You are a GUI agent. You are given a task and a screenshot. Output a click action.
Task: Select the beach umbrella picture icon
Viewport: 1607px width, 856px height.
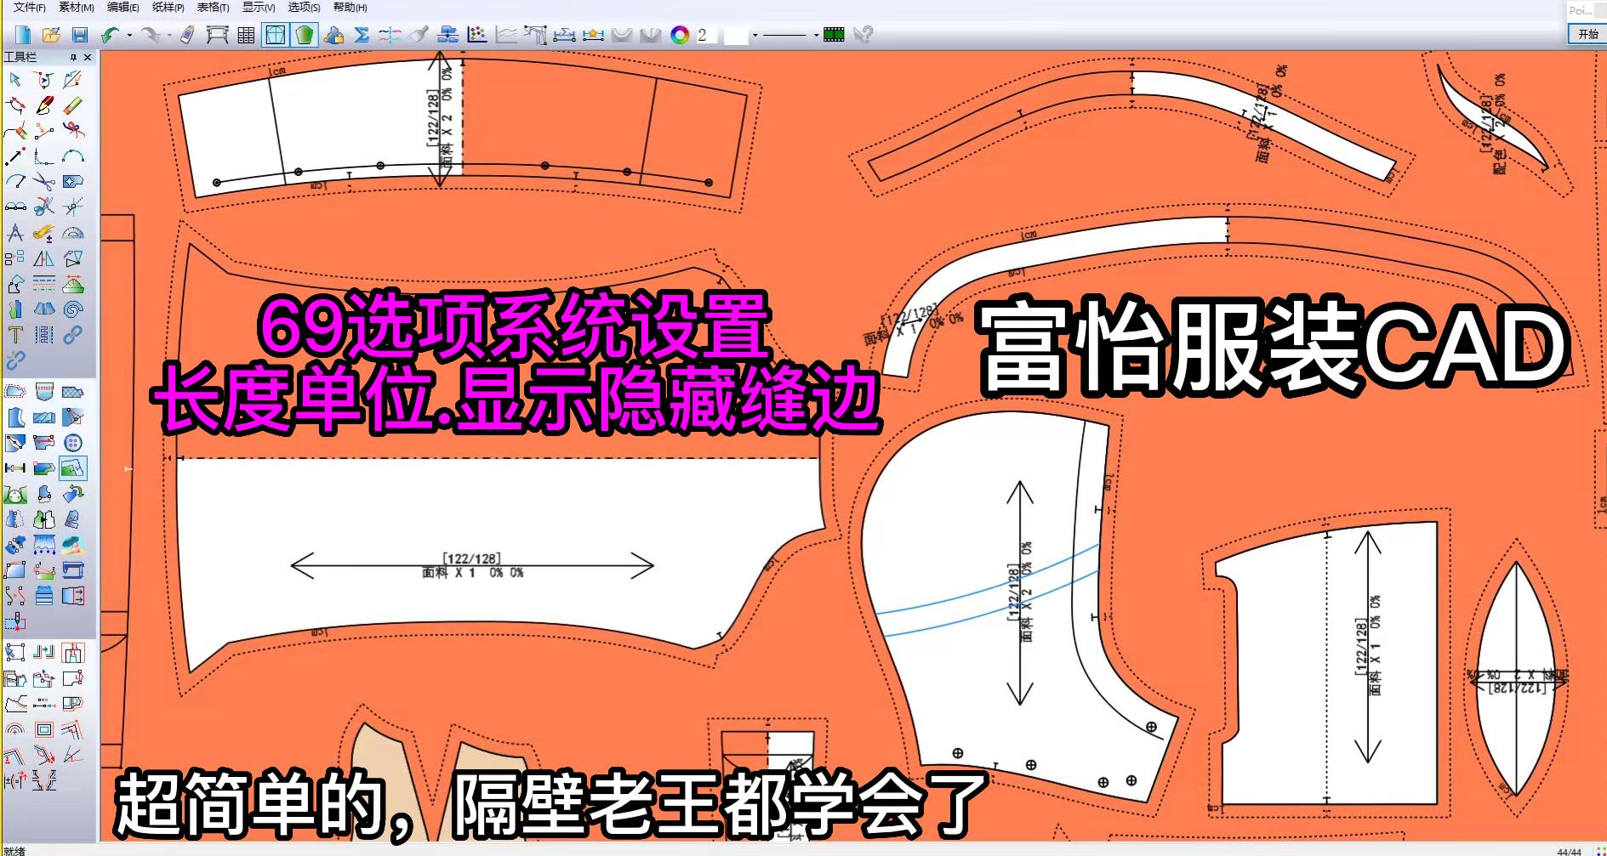coord(73,545)
